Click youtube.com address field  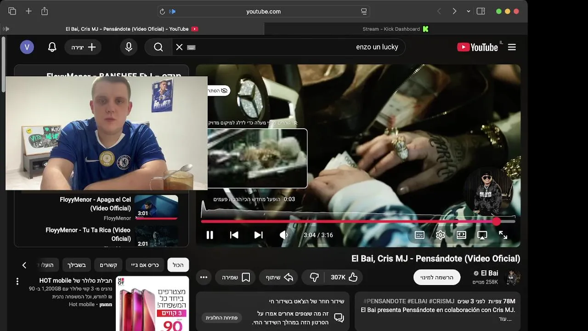263,11
